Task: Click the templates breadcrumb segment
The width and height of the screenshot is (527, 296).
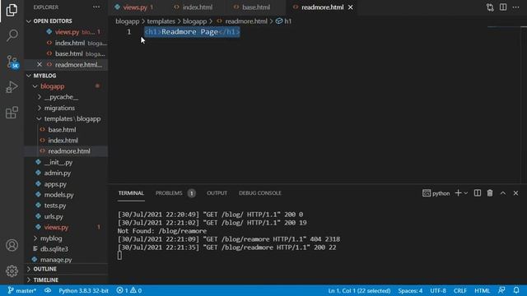Action: [161, 21]
